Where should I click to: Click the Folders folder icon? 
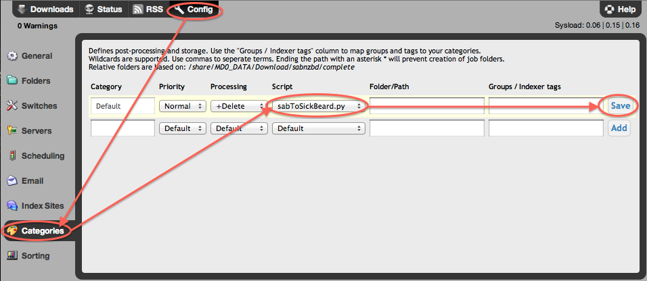[x=13, y=81]
